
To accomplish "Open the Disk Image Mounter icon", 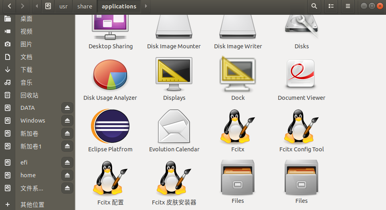I will (174, 26).
